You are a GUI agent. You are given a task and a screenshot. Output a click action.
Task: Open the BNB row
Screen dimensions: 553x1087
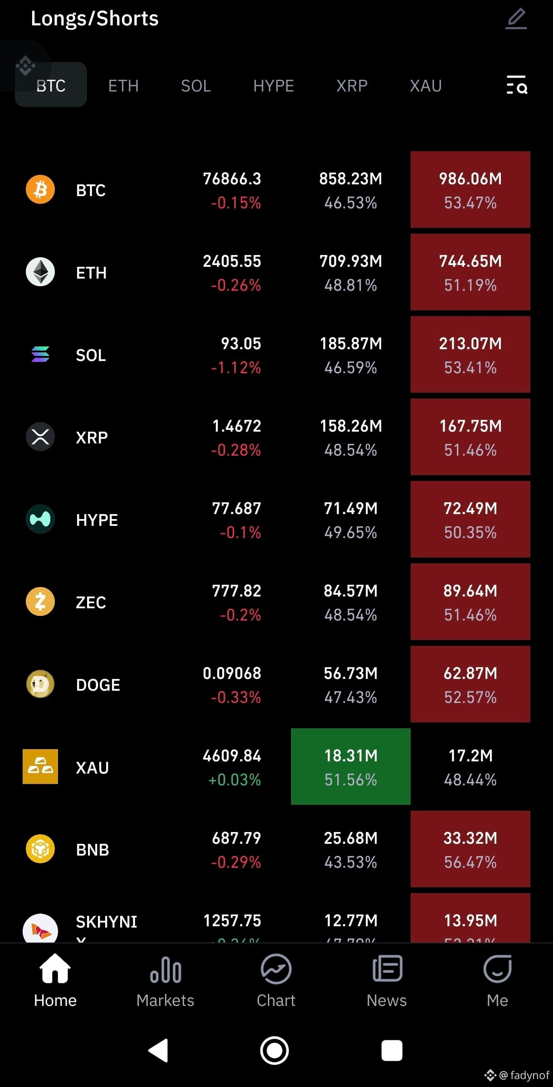(276, 849)
